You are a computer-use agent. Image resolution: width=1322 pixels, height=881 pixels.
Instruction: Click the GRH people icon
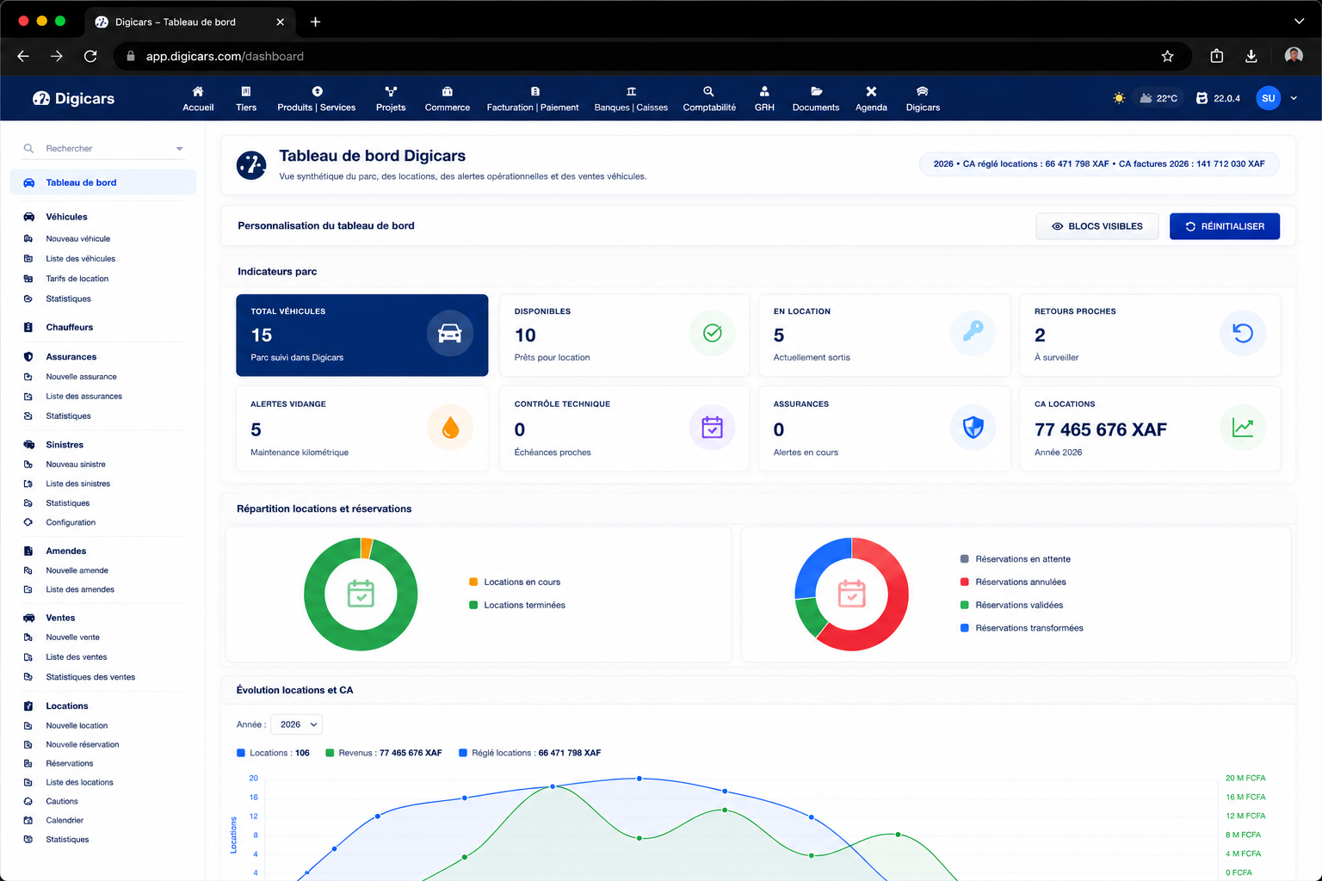764,91
